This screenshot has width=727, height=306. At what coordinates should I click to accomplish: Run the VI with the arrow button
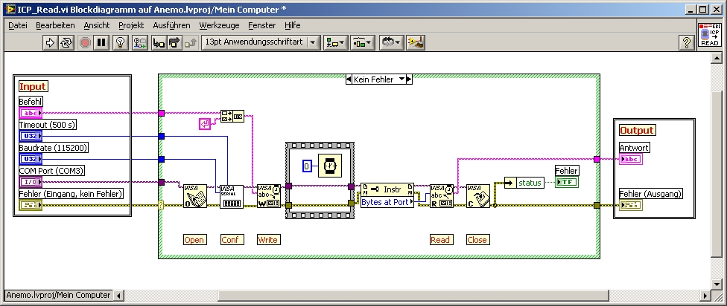(49, 42)
